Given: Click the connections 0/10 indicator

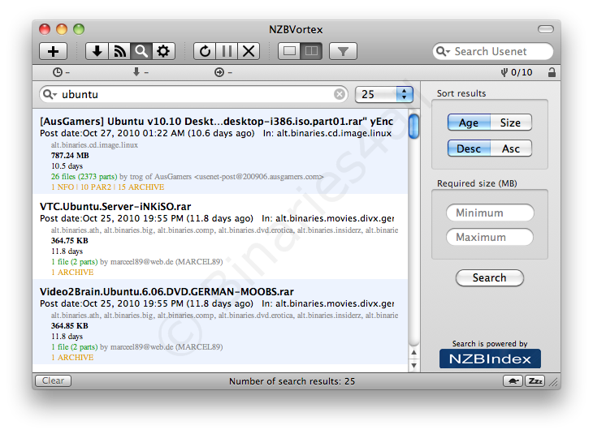Looking at the screenshot, I should 516,72.
